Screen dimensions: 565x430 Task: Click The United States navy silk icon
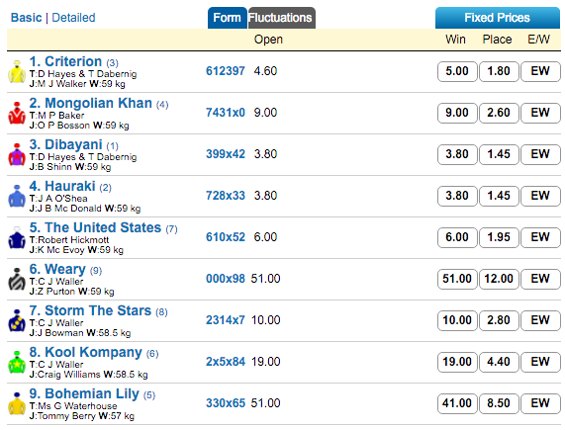(x=17, y=237)
